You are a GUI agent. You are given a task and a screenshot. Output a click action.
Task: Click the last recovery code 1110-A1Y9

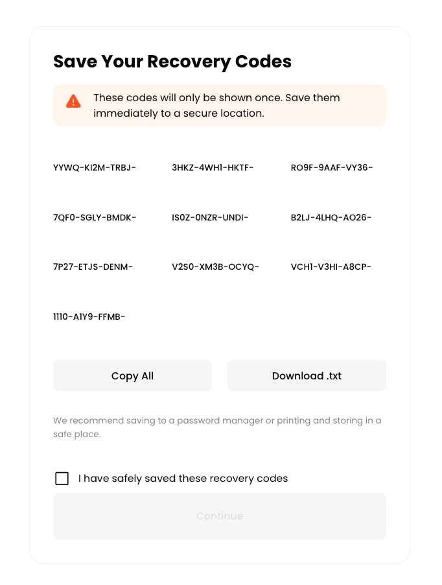pyautogui.click(x=89, y=316)
